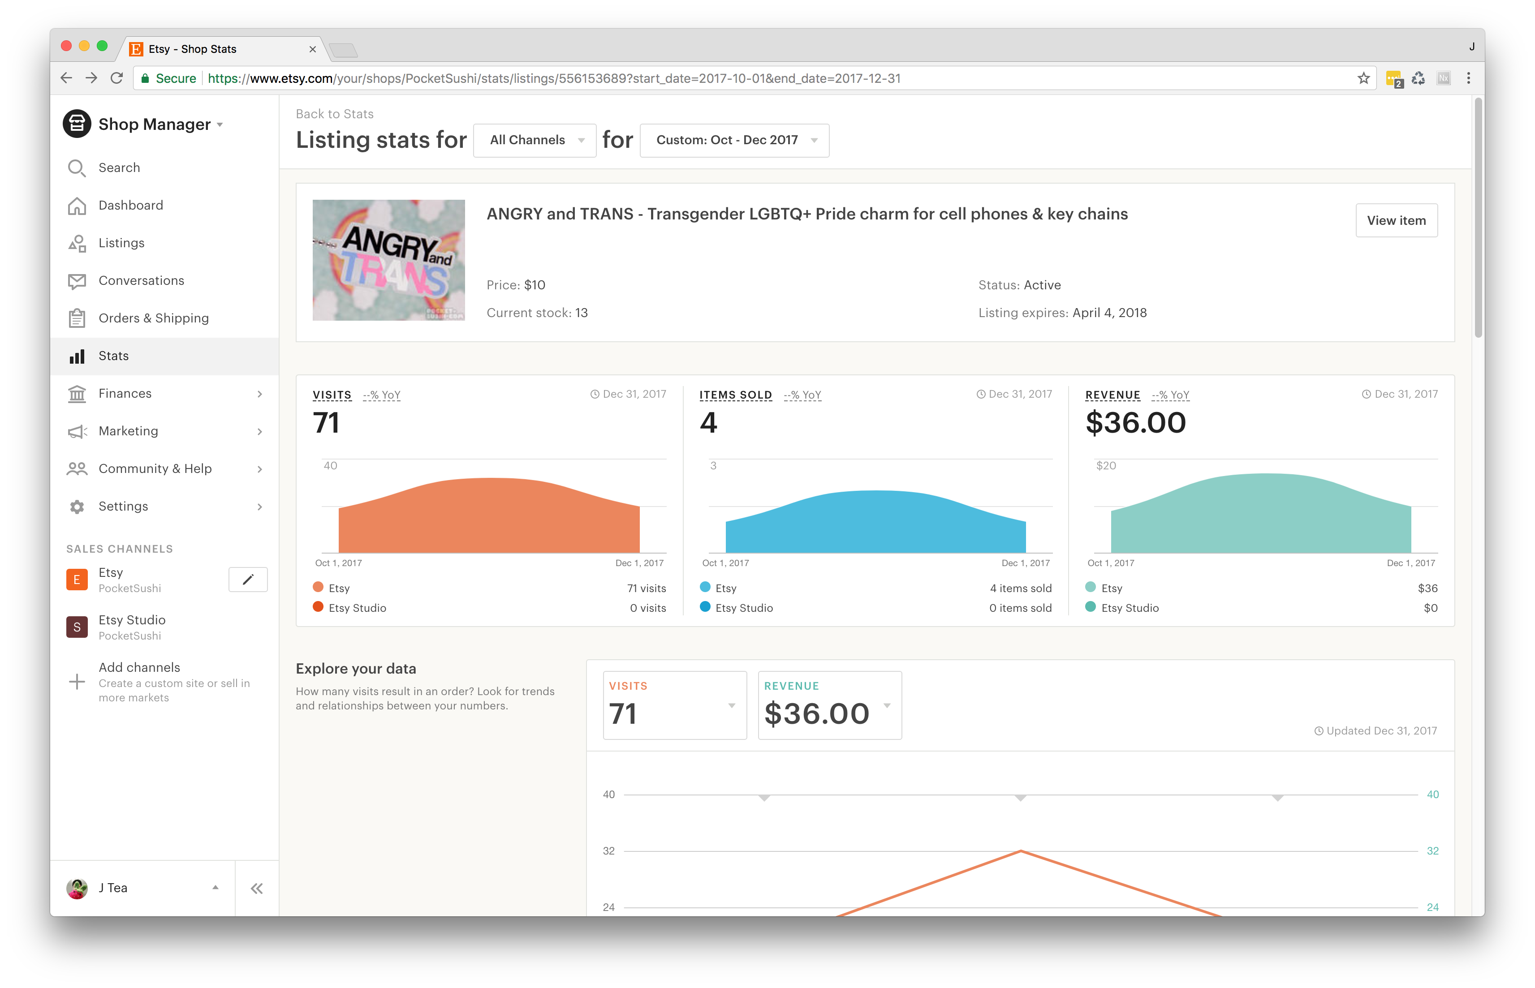
Task: Expand the Finances submenu chevron
Action: click(x=259, y=394)
